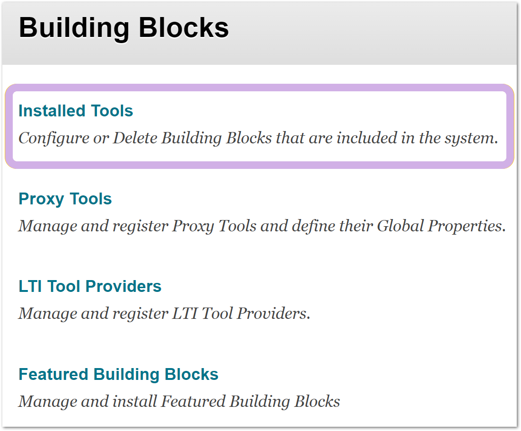
Task: Click the Proxy Tools description text
Action: coord(262,226)
